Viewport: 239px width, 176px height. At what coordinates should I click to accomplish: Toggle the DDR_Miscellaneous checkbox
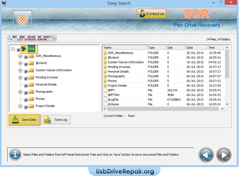coord(26,57)
